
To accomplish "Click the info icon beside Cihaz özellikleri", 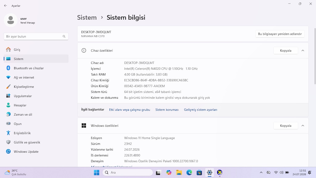I will pos(84,50).
